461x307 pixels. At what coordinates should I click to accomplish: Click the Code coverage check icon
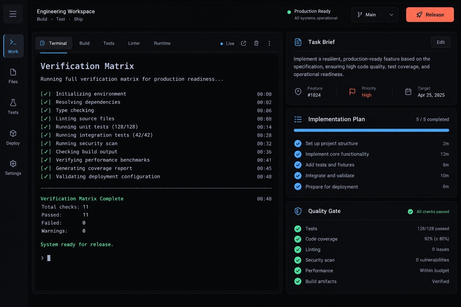[x=298, y=239]
